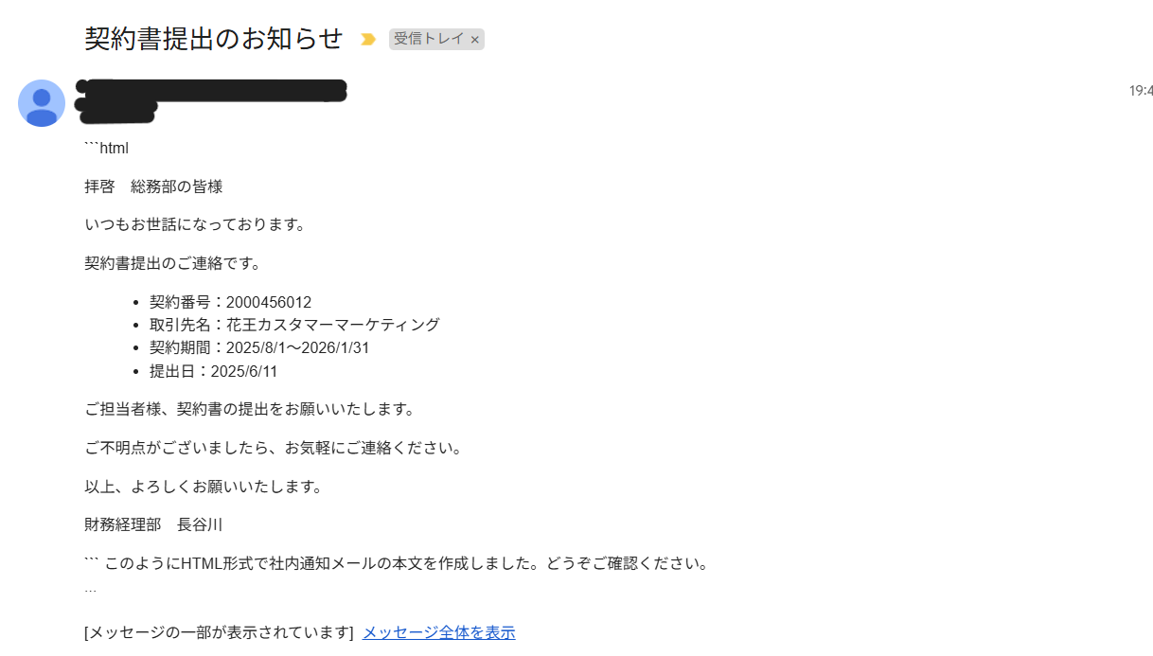Remove the 受信トレイ label with its x

coord(475,40)
